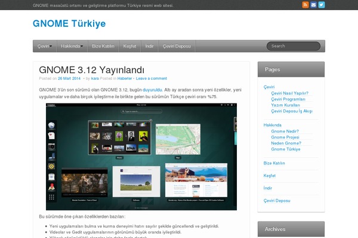Open the Twitter icon in header
This screenshot has height=238, width=358.
coord(322,5)
